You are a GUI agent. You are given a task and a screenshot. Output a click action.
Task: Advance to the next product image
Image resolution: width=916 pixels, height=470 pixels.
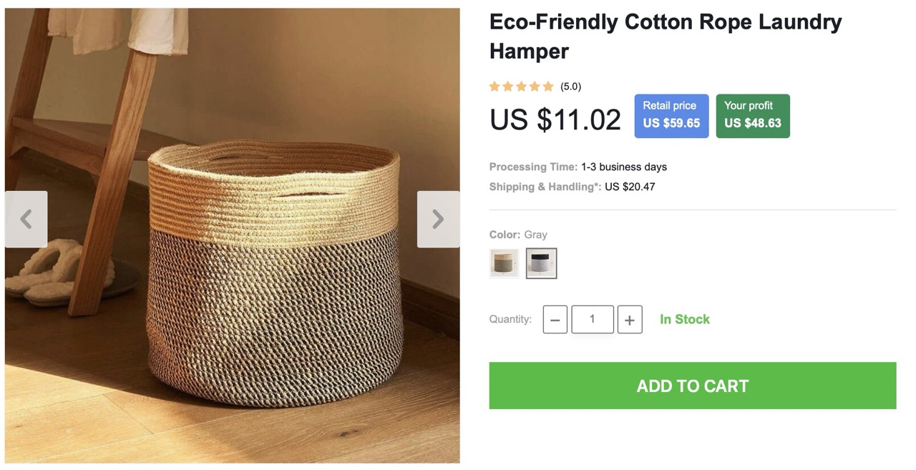click(438, 219)
